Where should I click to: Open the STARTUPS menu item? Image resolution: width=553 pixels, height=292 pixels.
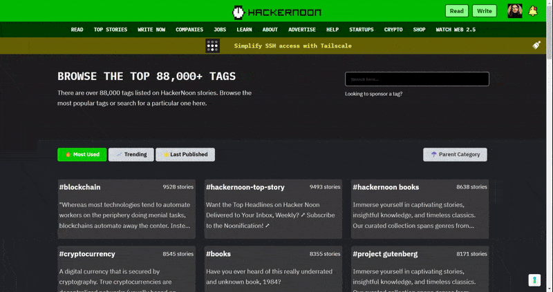coord(361,30)
